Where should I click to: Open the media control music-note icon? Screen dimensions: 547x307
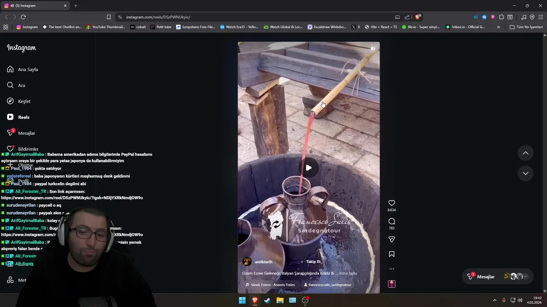[x=523, y=17]
